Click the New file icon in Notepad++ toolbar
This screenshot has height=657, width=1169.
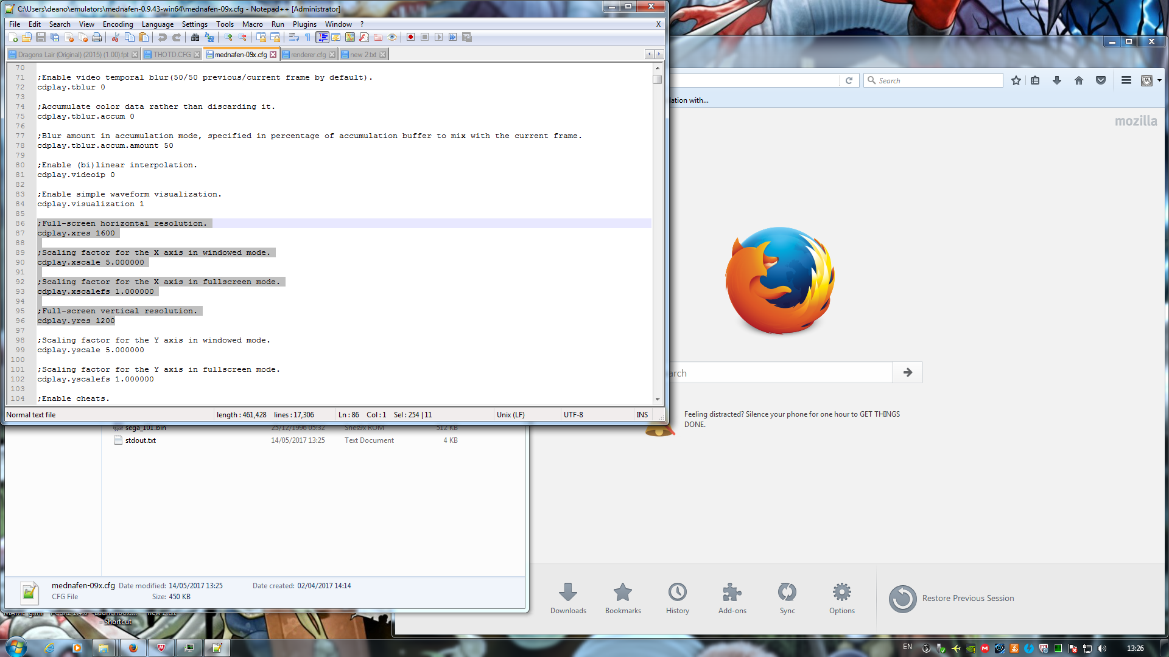tap(13, 38)
